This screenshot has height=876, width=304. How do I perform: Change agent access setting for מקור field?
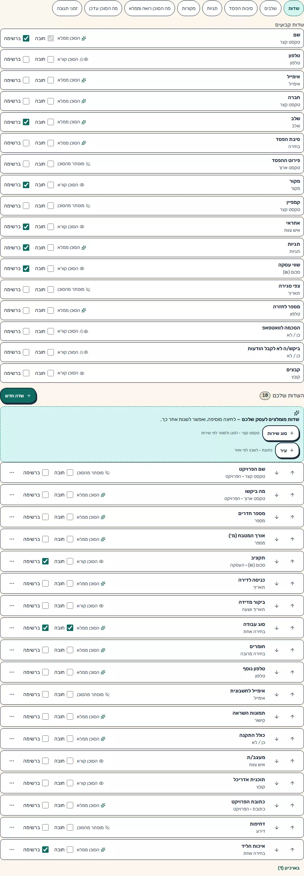71,185
